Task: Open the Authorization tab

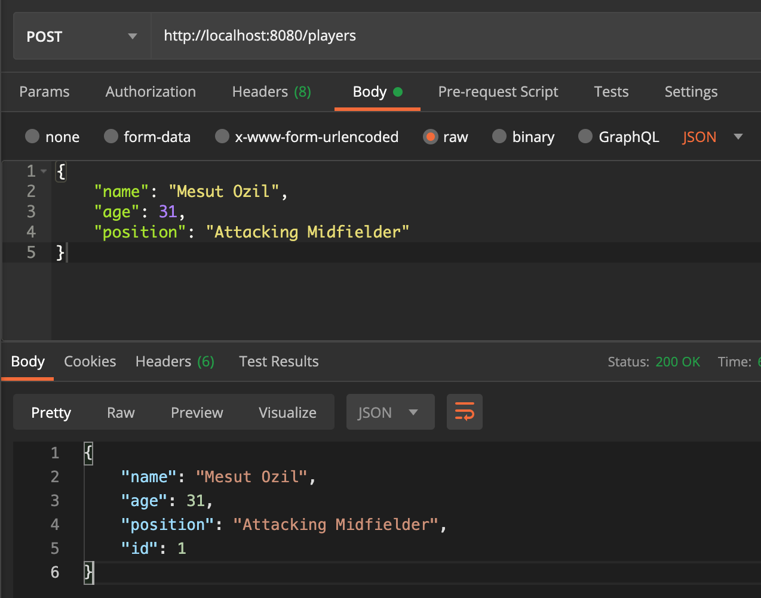Action: tap(151, 92)
